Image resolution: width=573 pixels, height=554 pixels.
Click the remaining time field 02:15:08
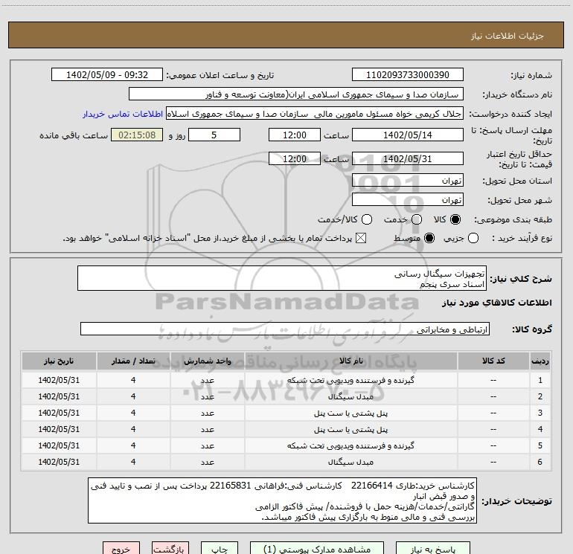(x=137, y=135)
